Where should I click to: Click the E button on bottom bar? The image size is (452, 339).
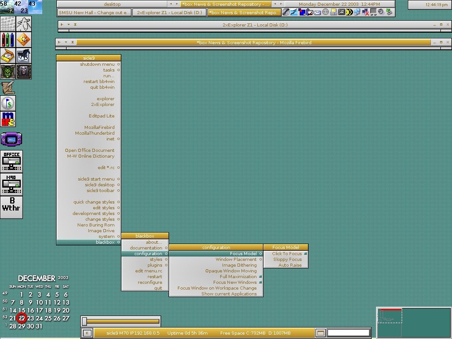point(87,333)
